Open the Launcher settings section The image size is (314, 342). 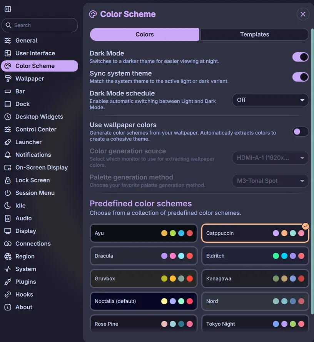coord(40,142)
